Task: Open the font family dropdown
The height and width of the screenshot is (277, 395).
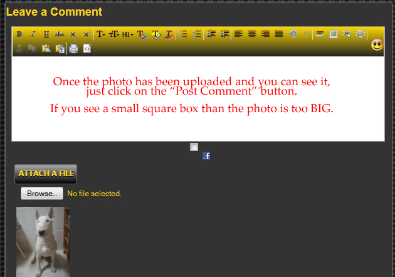Action: [x=101, y=34]
